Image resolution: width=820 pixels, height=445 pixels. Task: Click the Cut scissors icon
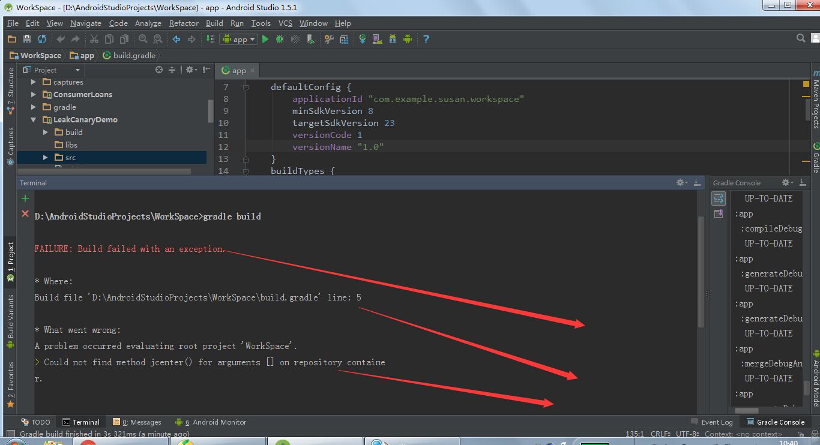click(x=94, y=39)
